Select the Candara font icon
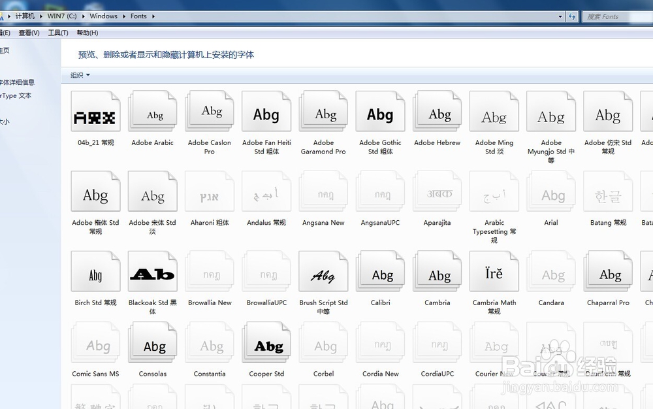 (551, 270)
